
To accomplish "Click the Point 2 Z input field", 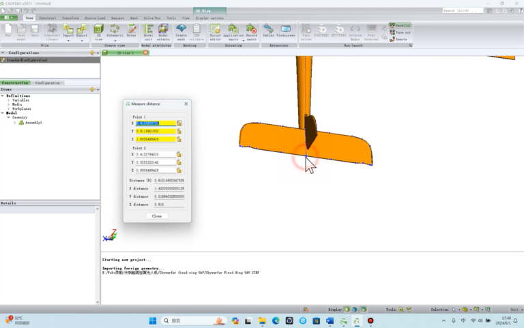I will tap(156, 170).
